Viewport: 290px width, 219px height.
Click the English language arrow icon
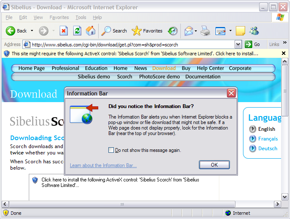[253, 129]
